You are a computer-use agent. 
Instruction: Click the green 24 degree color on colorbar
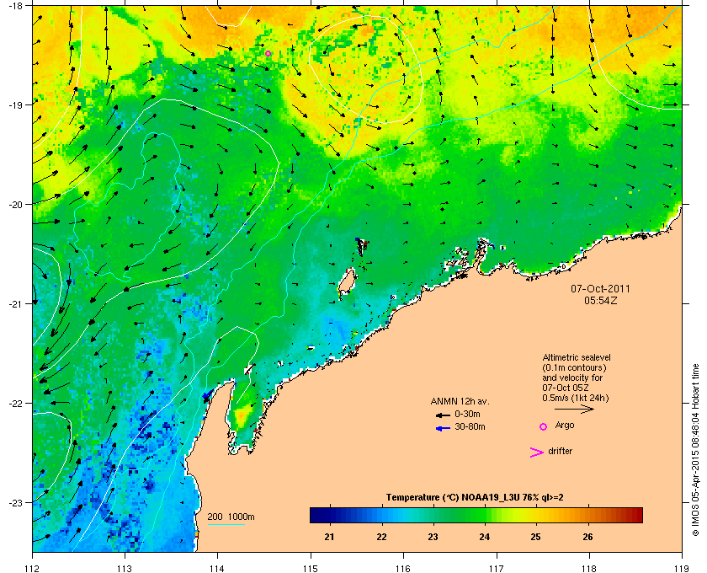(x=485, y=515)
